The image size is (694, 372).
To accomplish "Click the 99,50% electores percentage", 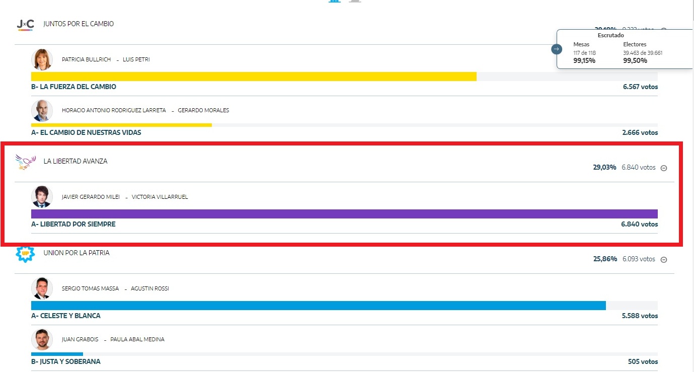I will pyautogui.click(x=635, y=60).
